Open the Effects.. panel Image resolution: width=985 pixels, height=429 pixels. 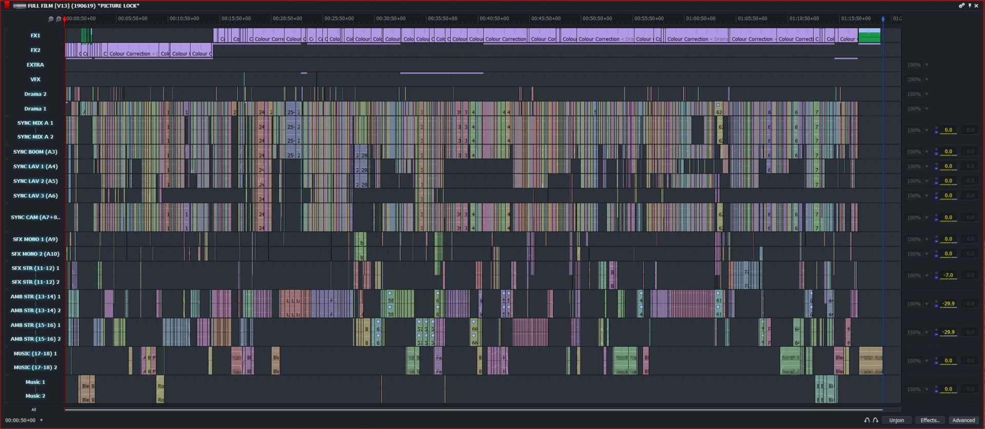click(x=930, y=420)
